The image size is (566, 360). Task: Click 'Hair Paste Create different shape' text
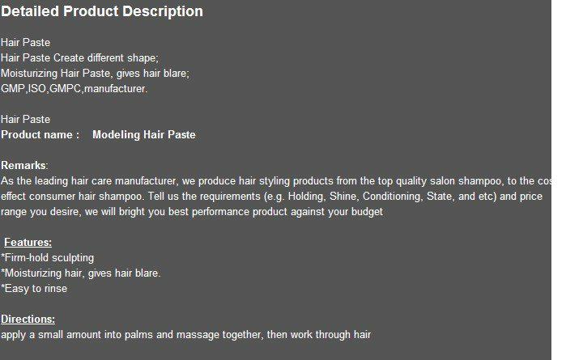[x=79, y=58]
